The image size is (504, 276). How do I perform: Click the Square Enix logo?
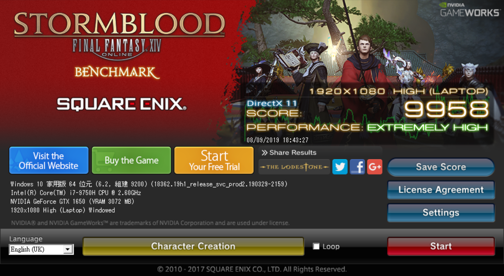(x=122, y=104)
